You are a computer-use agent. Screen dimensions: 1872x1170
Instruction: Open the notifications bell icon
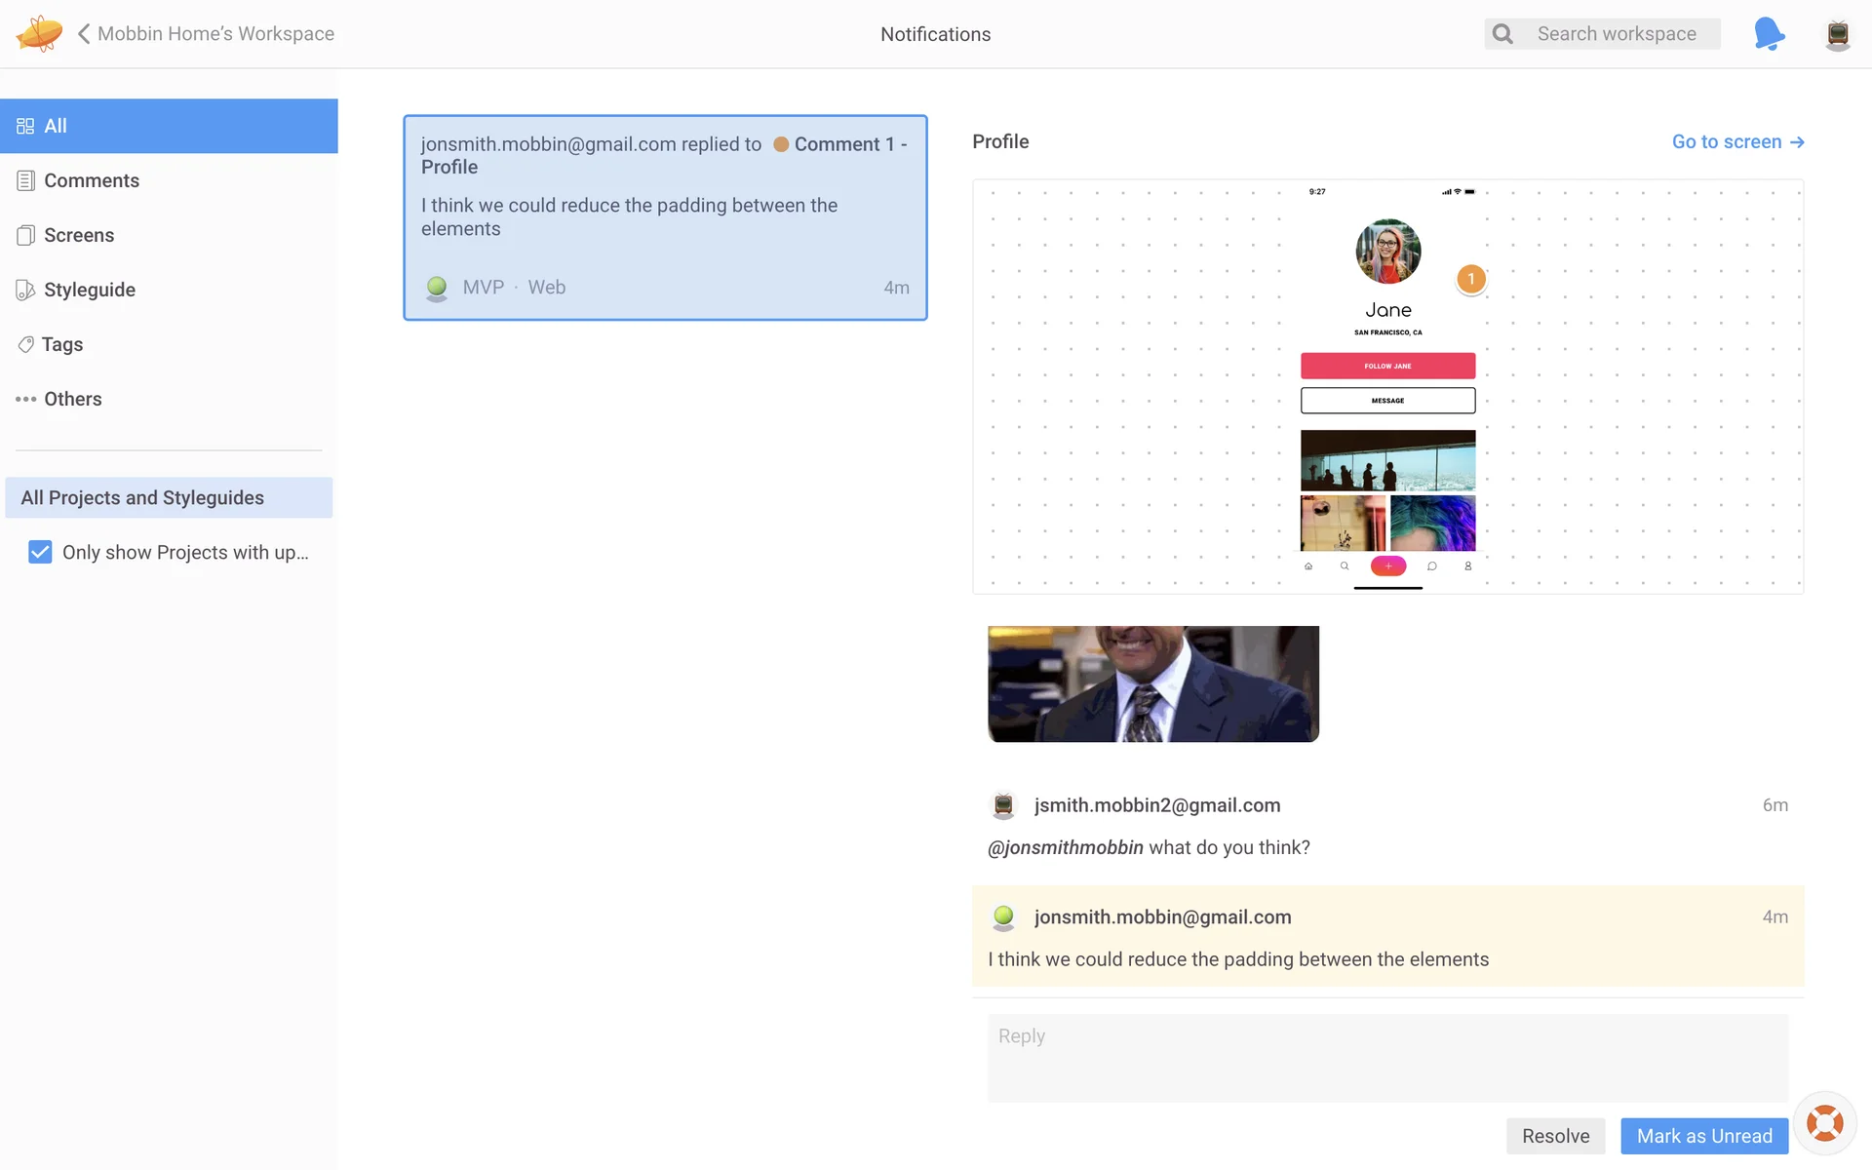coord(1768,34)
